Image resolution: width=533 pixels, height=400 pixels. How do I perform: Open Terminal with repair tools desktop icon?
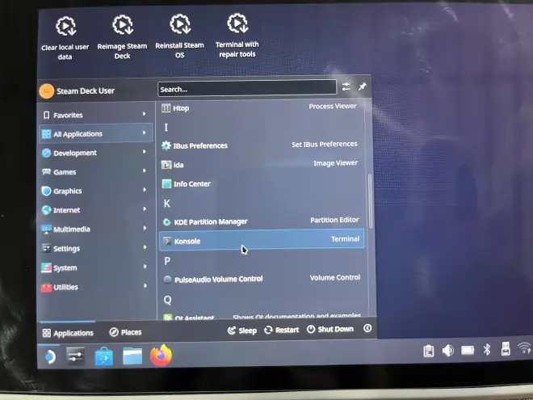[237, 36]
